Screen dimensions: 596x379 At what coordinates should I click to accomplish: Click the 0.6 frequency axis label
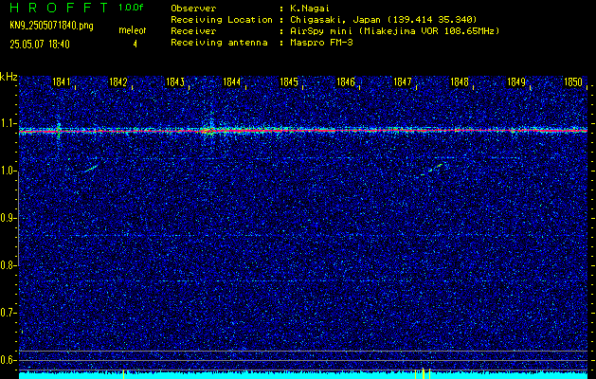coord(8,360)
